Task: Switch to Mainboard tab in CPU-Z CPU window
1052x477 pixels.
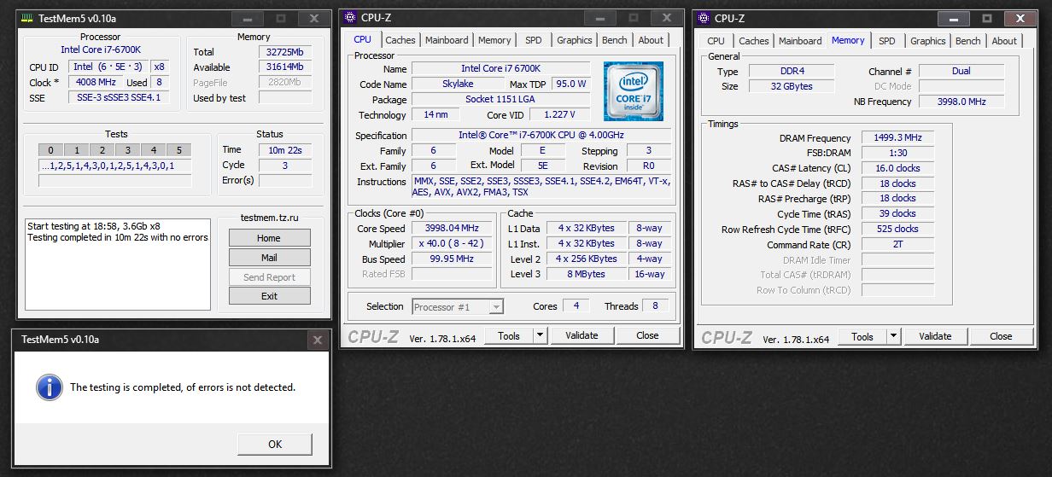Action: click(x=447, y=40)
